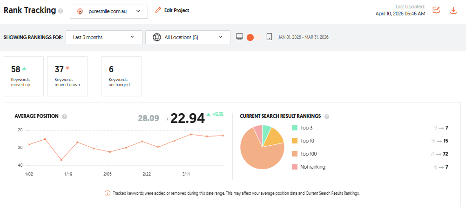Click the 2/05 x-axis date label

(x=108, y=174)
